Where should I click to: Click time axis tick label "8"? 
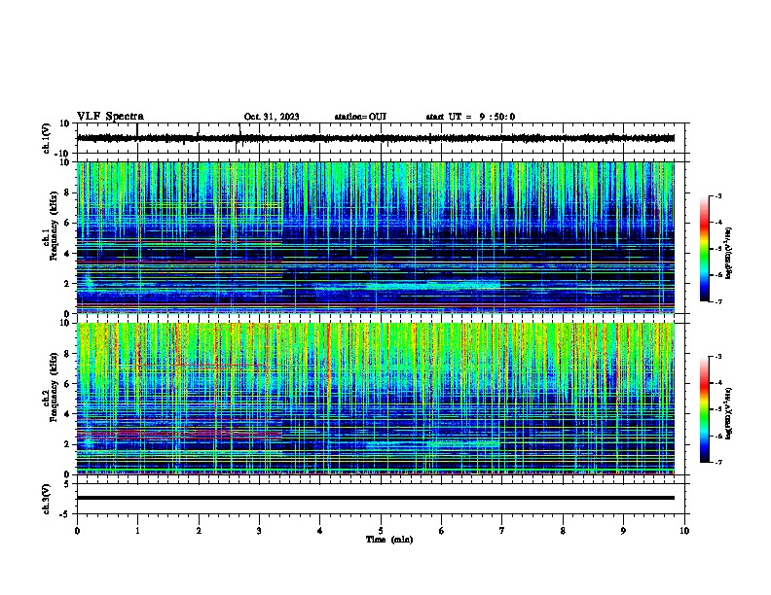563,531
